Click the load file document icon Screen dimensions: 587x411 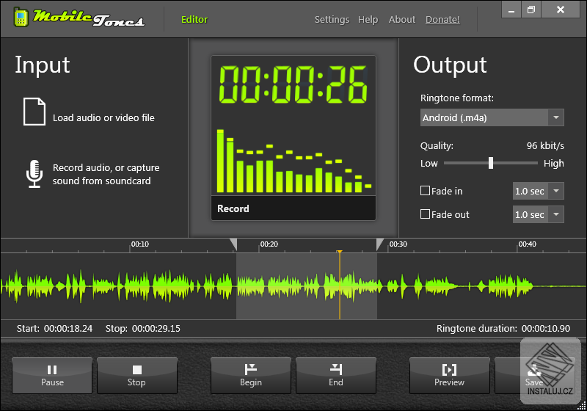point(34,112)
